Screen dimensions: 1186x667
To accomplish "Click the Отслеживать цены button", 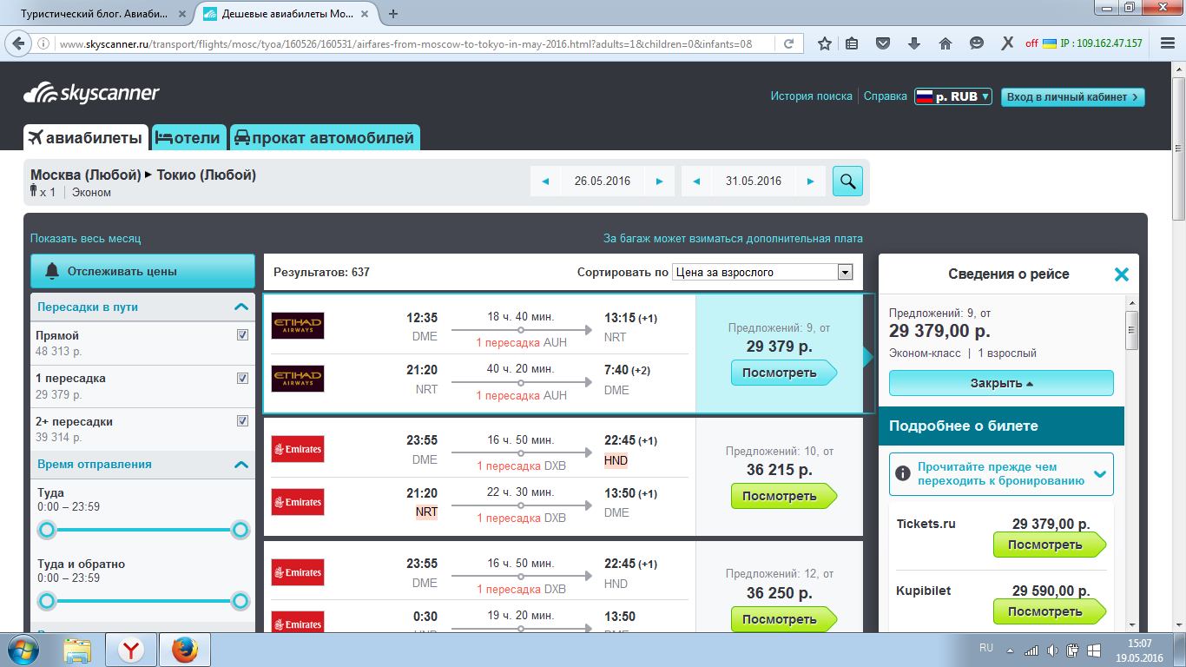I will [x=142, y=271].
